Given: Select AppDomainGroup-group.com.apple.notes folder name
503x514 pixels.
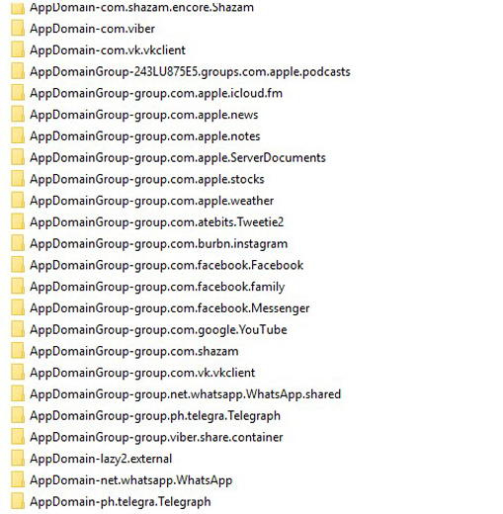Looking at the screenshot, I should (x=145, y=136).
